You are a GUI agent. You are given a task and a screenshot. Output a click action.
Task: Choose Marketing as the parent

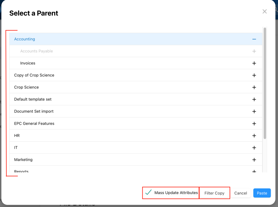pos(23,160)
